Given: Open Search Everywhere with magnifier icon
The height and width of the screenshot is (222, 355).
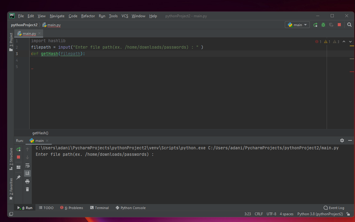Looking at the screenshot, I should coord(349,25).
